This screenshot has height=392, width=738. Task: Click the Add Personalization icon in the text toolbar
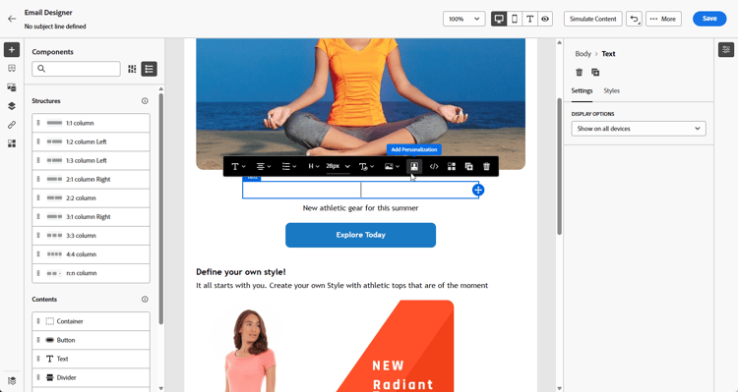click(414, 166)
